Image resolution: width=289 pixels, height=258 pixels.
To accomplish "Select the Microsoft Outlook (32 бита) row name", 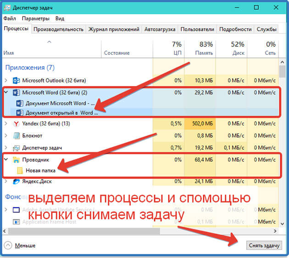I will 54,81.
